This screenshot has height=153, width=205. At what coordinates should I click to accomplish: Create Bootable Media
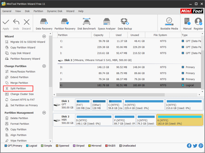[169, 24]
